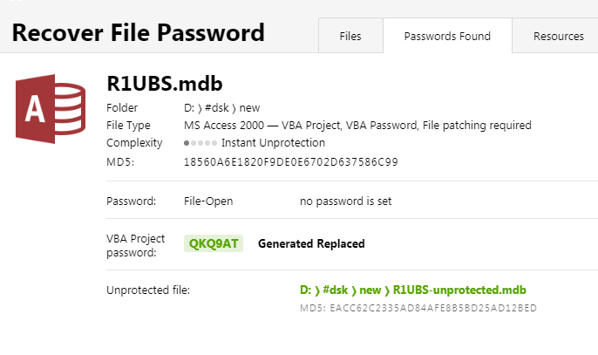
Task: Click the complexity dots indicator
Action: 200,143
